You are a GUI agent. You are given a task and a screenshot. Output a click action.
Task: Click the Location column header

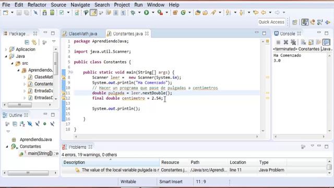(x=243, y=162)
